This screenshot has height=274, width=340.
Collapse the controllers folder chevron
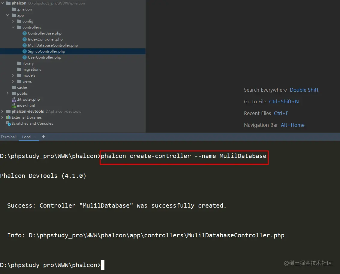13,27
